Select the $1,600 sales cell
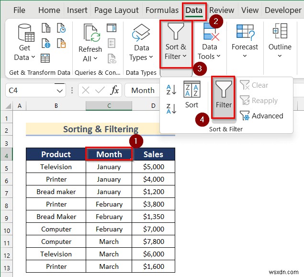The image size is (304, 277). (153, 266)
